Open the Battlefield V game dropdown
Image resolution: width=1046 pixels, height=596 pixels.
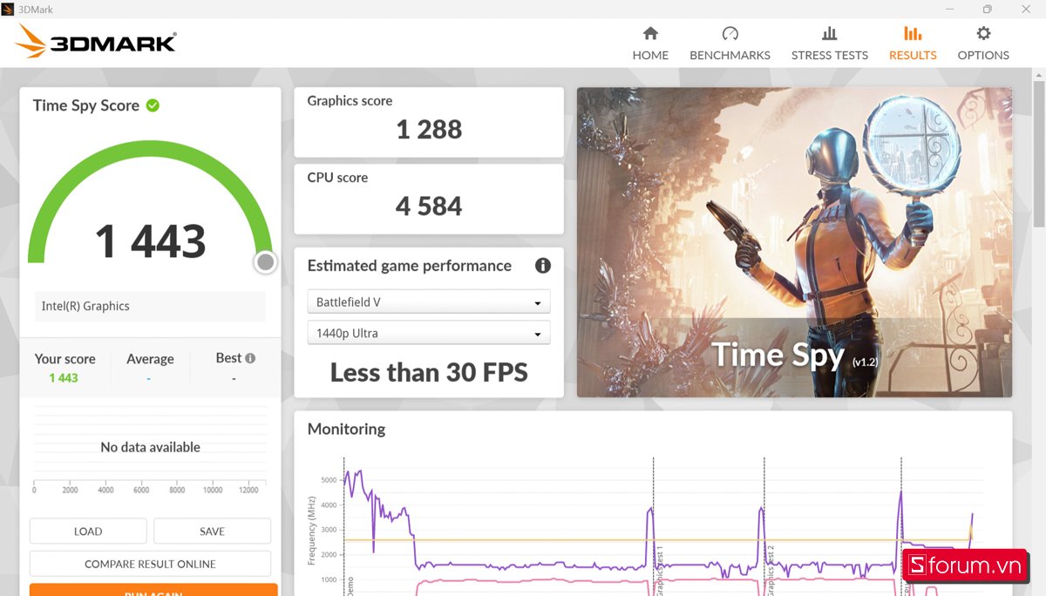429,301
